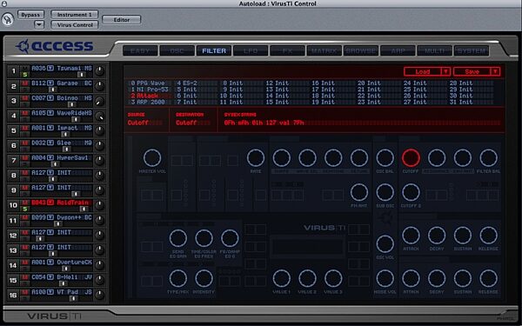Adjust pan slider of part 12 INIT
522x326 pixels.
pyautogui.click(x=40, y=238)
